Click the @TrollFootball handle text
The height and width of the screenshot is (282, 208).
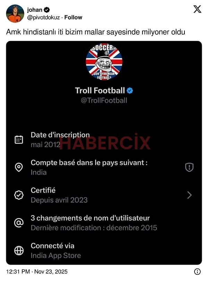pyautogui.click(x=104, y=101)
